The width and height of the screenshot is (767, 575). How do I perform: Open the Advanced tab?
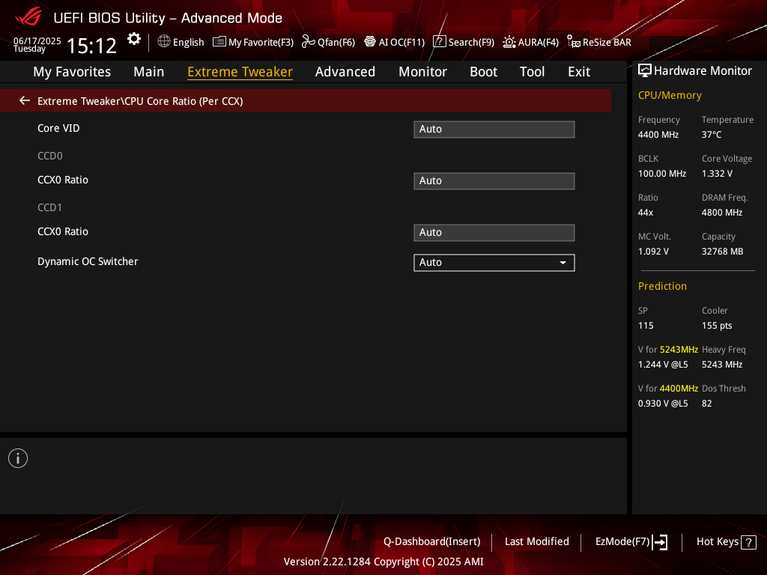(x=345, y=72)
